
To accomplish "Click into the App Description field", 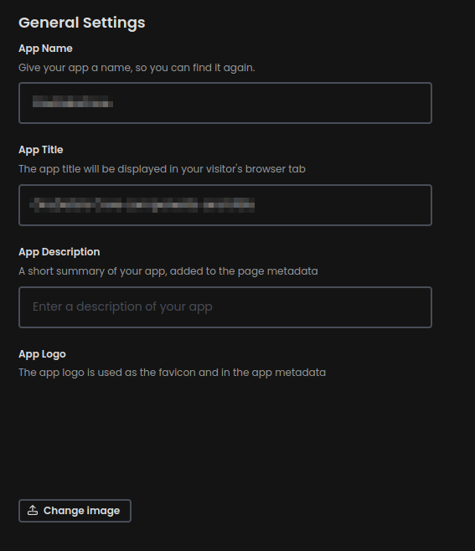I will [225, 307].
